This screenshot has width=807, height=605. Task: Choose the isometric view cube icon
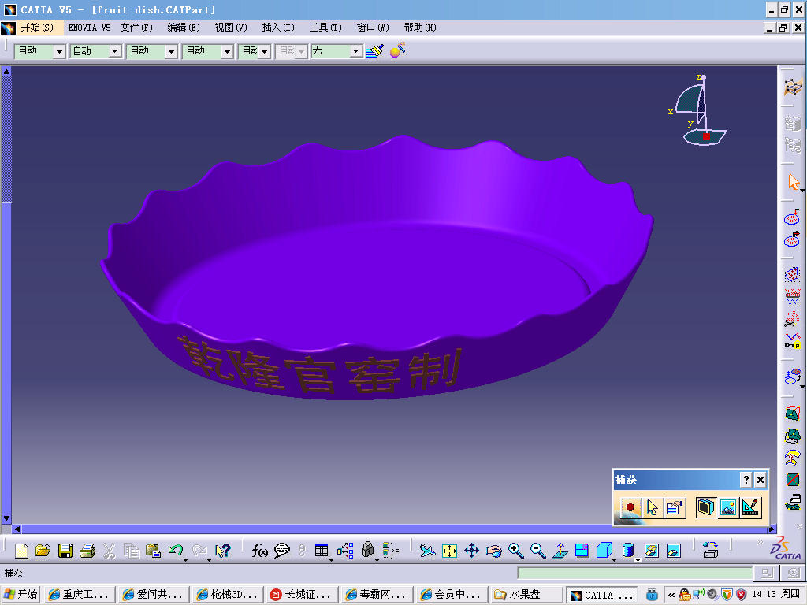[604, 551]
